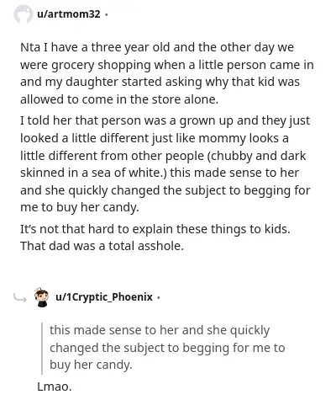Click 'allowed to come in the store alone'
336x416 pixels.
pyautogui.click(x=119, y=99)
